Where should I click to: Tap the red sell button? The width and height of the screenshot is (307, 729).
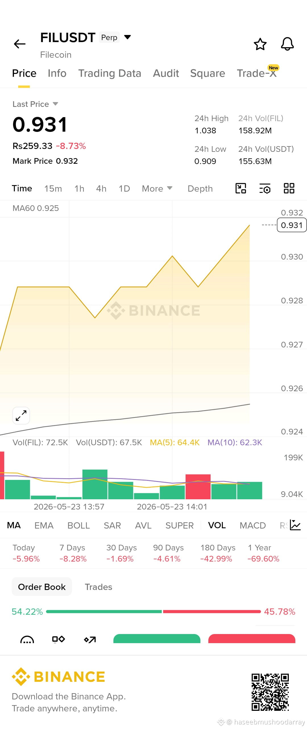click(252, 639)
